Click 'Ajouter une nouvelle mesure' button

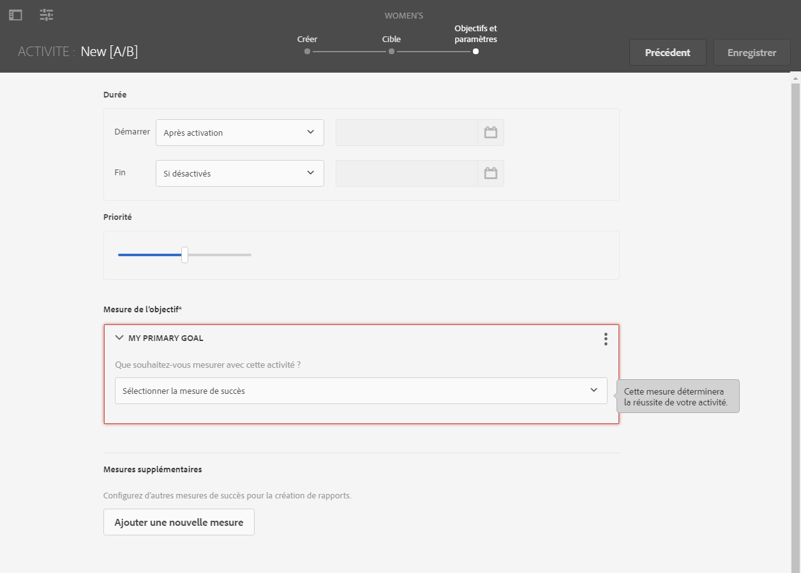pyautogui.click(x=179, y=522)
